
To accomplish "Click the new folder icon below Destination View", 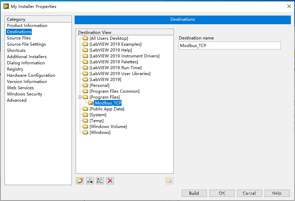I will point(80,181).
